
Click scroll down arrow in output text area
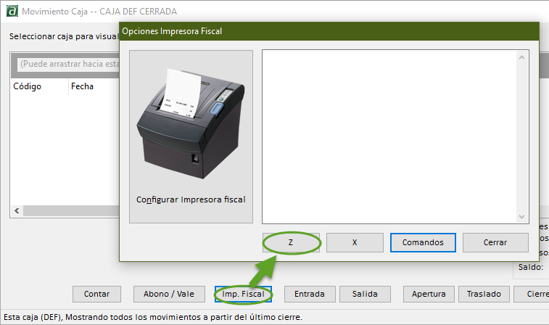[x=521, y=216]
